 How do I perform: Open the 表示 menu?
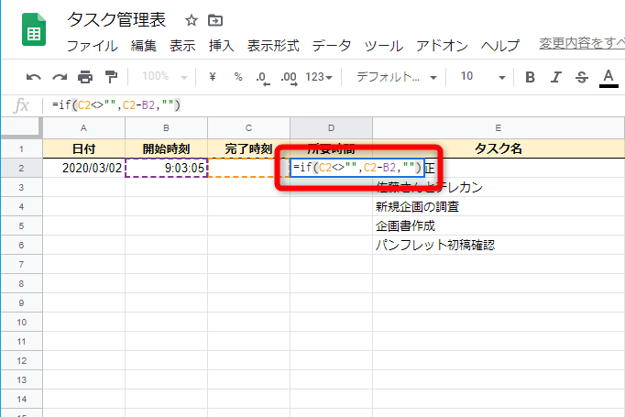click(x=182, y=46)
